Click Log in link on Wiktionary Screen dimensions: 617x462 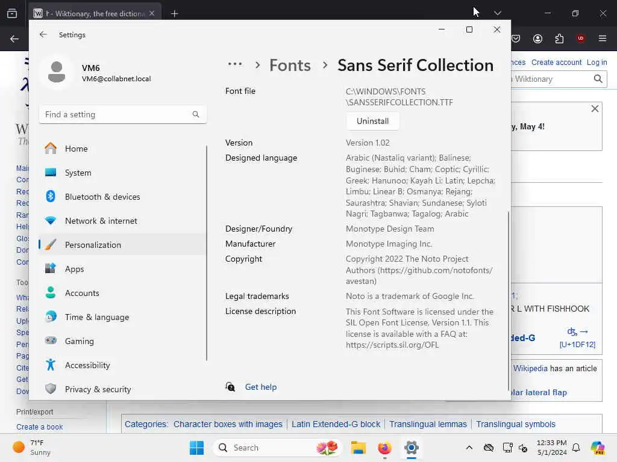[597, 63]
